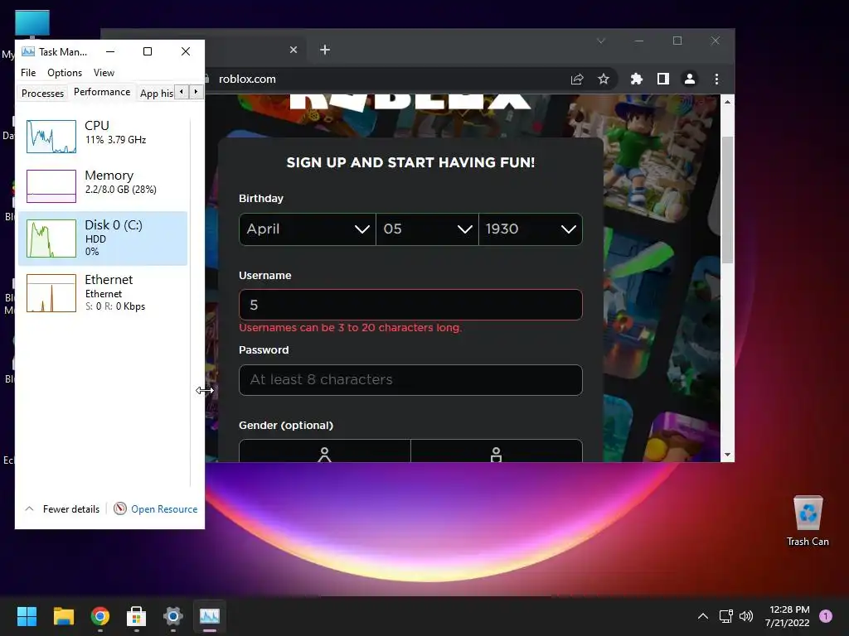Open the View menu in Task Manager
The height and width of the screenshot is (636, 849).
pyautogui.click(x=104, y=73)
